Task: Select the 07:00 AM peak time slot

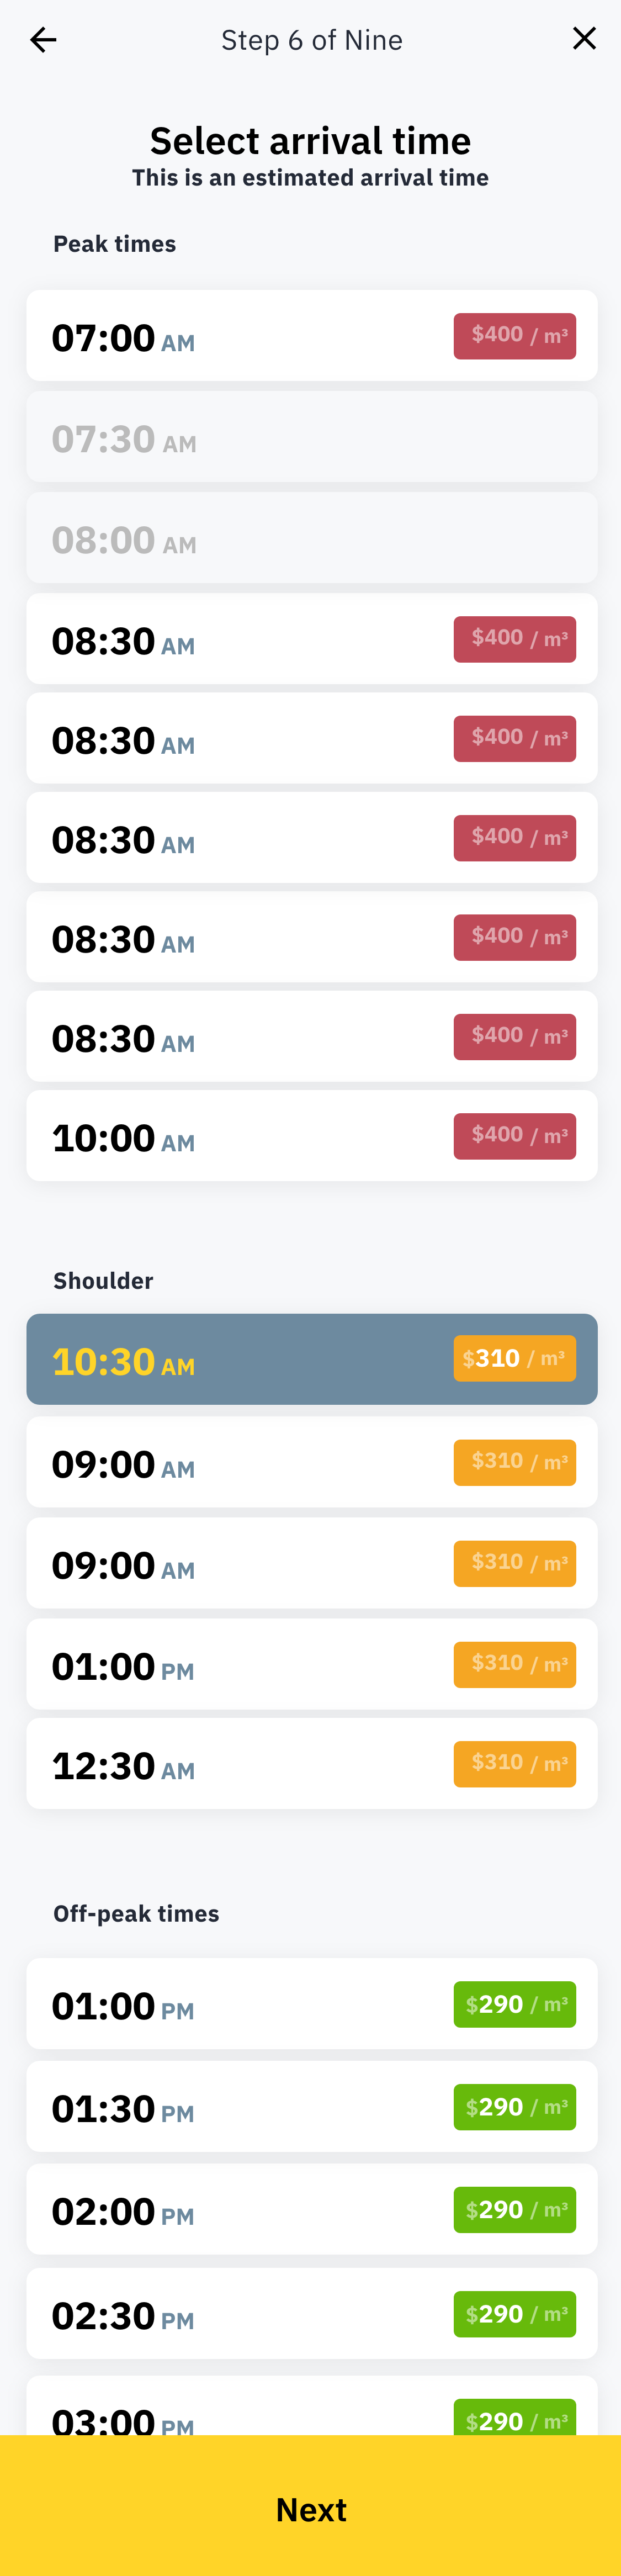Action: point(311,336)
